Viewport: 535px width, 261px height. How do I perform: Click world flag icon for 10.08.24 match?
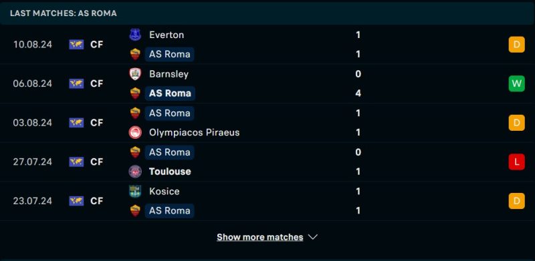pyautogui.click(x=76, y=45)
